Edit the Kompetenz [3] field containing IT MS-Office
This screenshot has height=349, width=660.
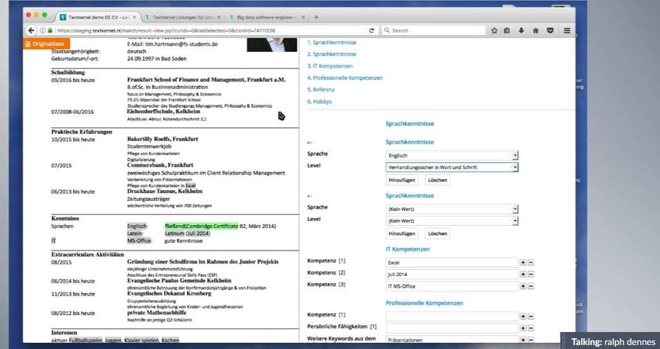(x=452, y=286)
